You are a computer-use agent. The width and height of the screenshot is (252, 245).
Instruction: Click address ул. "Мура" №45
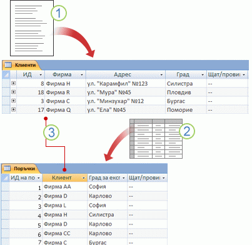click(x=126, y=92)
